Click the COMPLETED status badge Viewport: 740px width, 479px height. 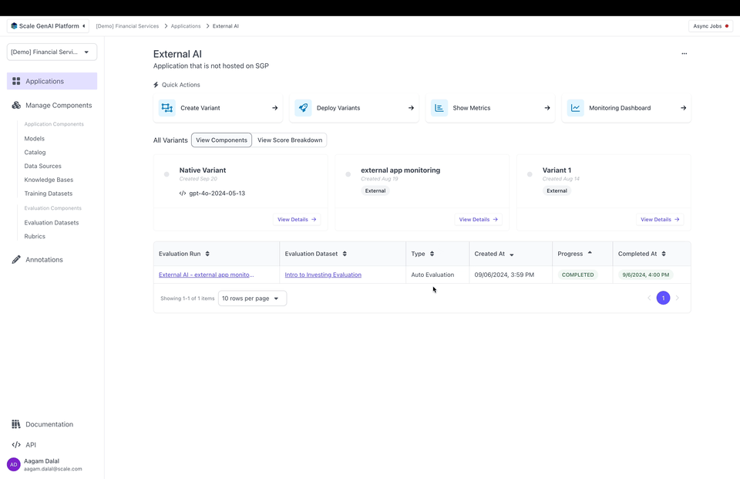(x=577, y=275)
